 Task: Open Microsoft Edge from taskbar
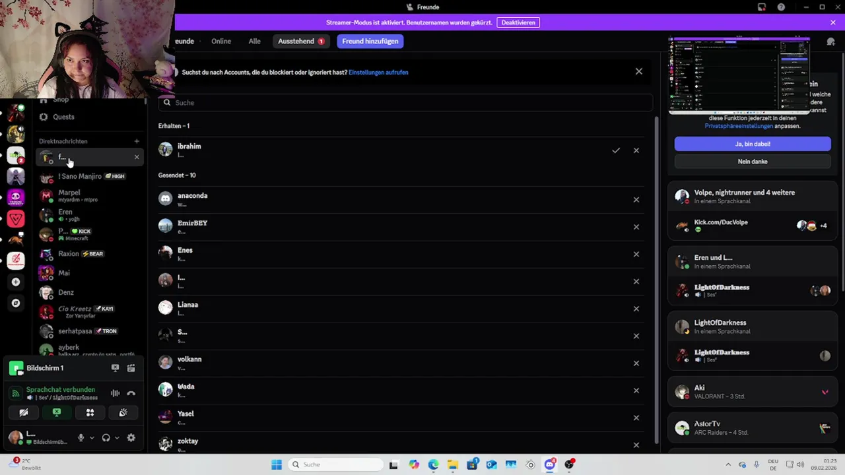pyautogui.click(x=433, y=464)
